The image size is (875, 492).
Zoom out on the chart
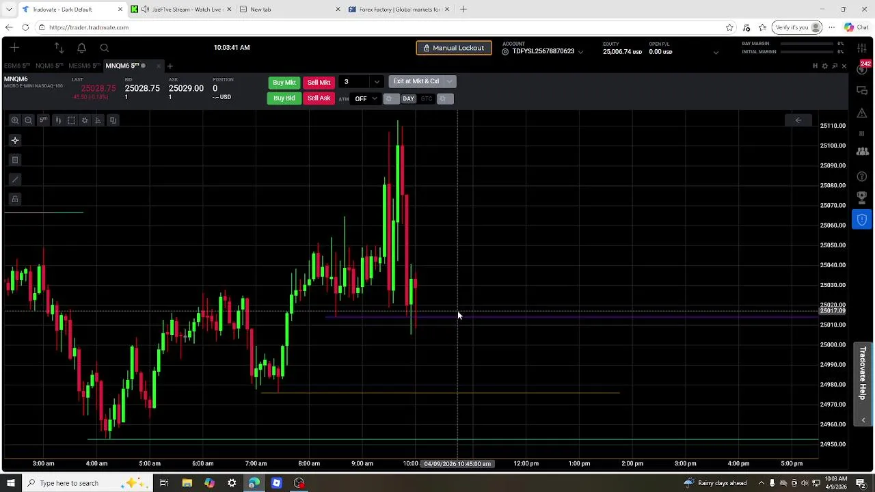(x=28, y=120)
